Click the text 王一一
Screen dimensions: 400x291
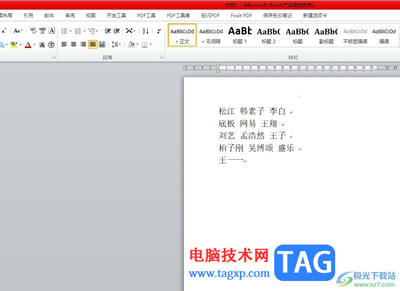point(231,160)
